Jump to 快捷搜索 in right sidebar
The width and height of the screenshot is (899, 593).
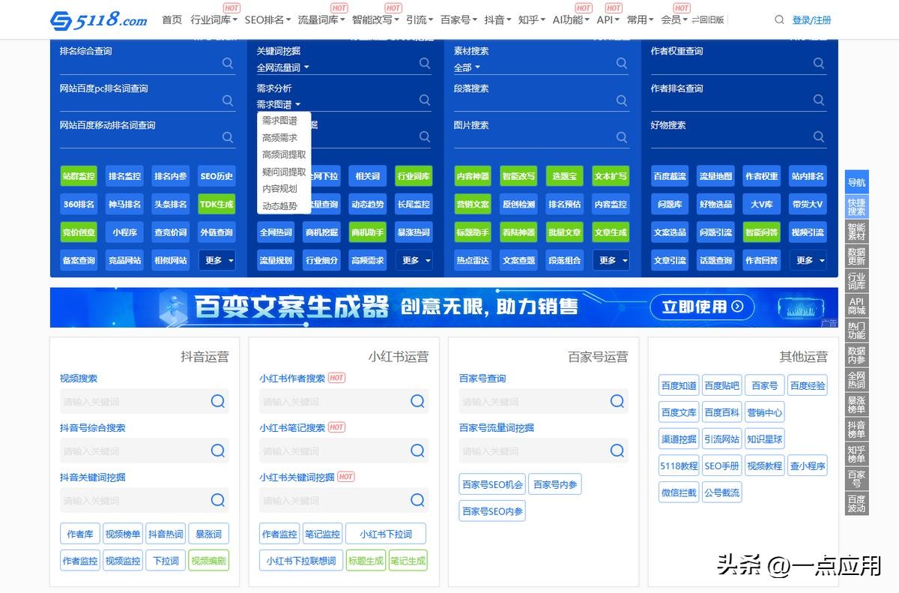click(x=856, y=207)
